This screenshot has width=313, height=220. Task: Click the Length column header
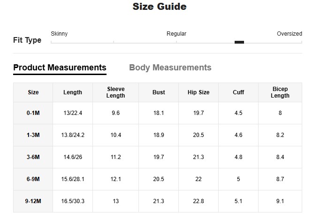tap(73, 92)
